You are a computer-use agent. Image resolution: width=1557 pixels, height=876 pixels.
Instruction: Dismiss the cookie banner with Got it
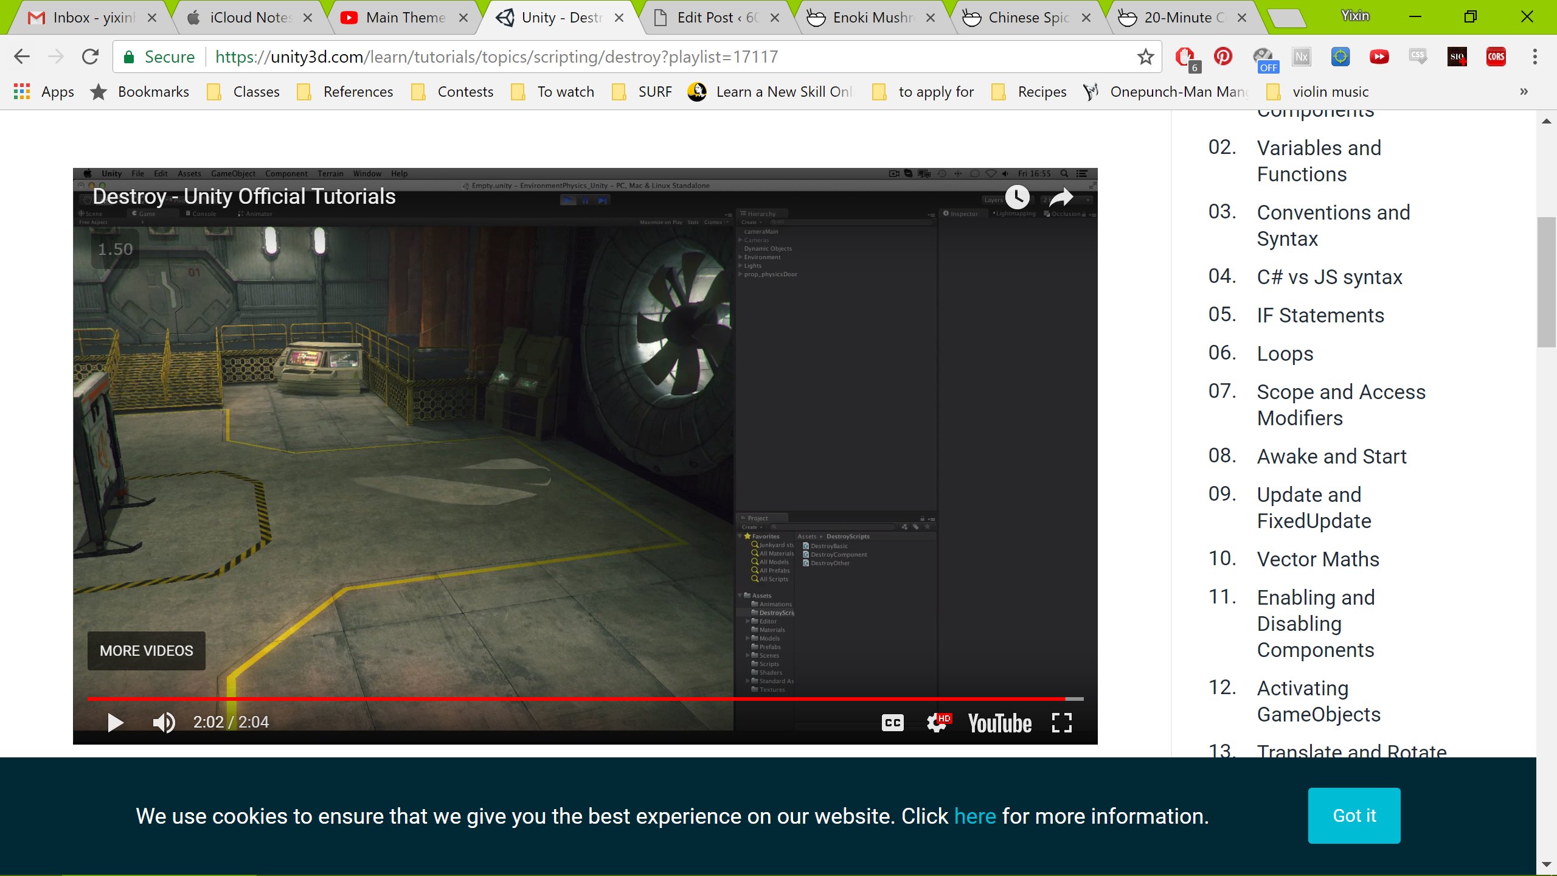click(1354, 816)
